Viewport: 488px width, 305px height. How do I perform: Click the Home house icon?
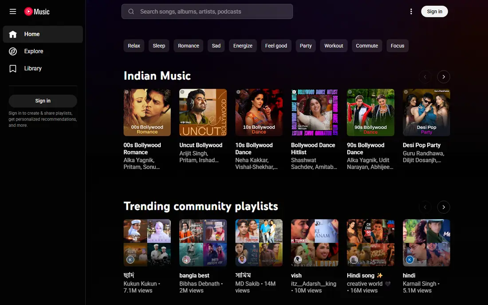pyautogui.click(x=13, y=34)
